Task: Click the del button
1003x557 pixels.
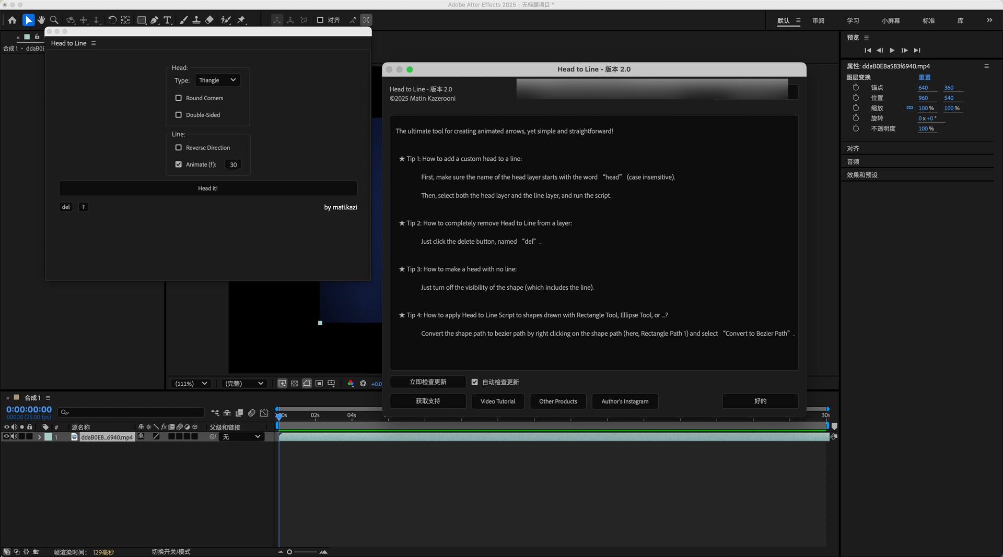Action: click(x=66, y=207)
